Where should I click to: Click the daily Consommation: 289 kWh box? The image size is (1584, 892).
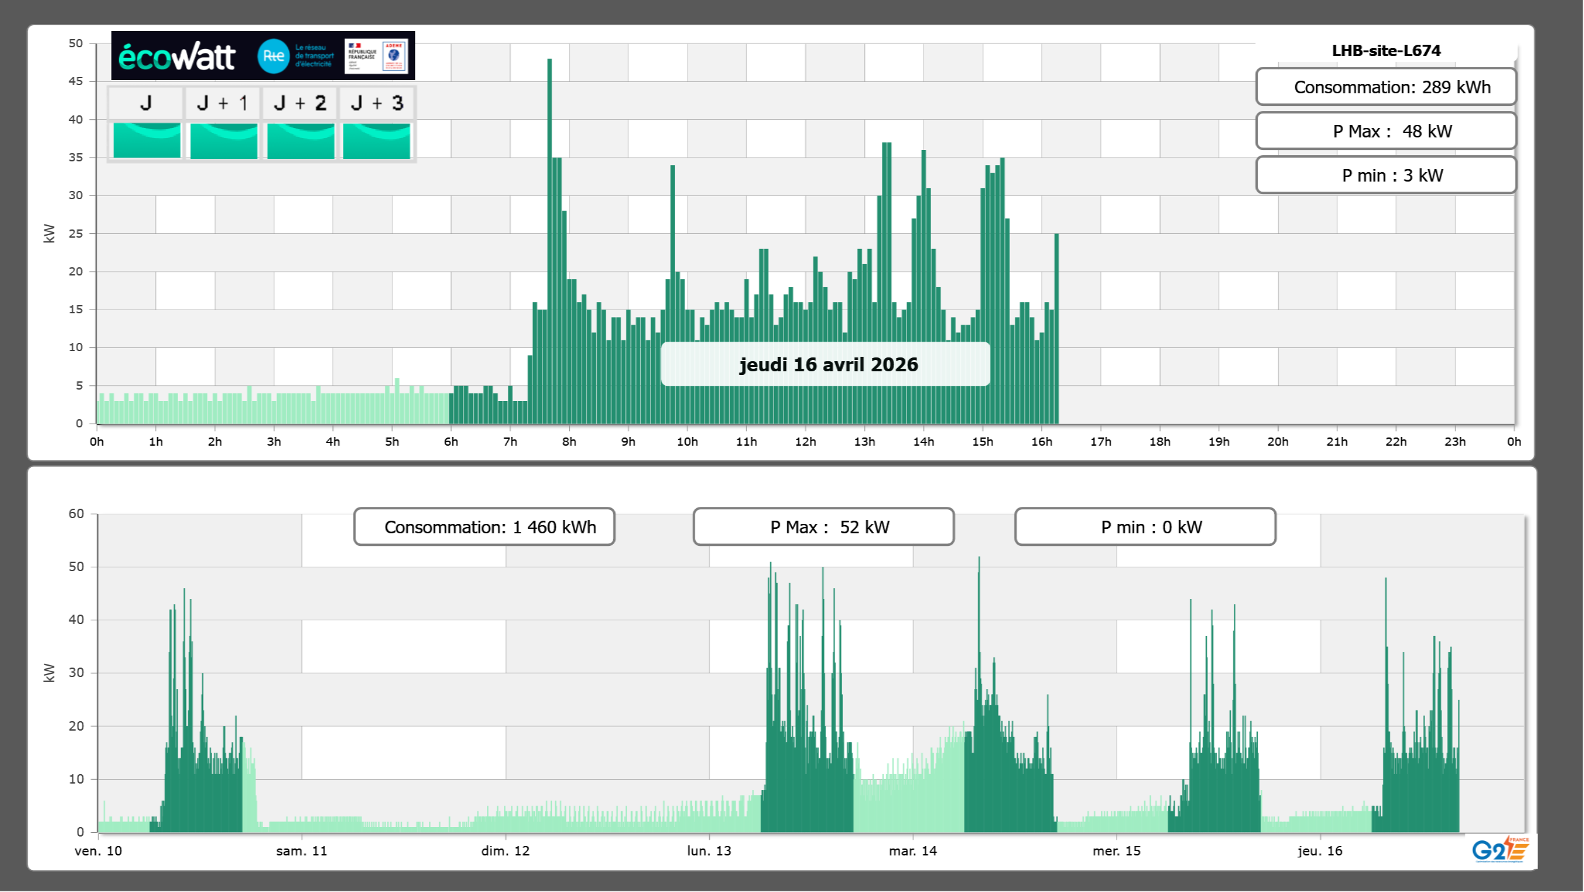coord(1385,87)
